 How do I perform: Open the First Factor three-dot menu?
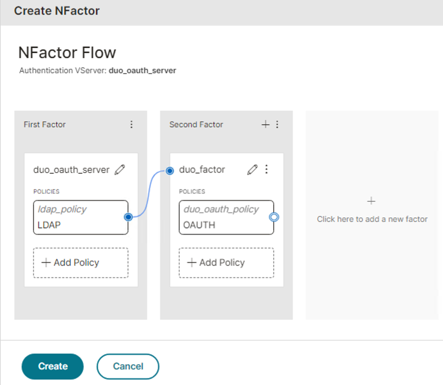[x=131, y=125]
